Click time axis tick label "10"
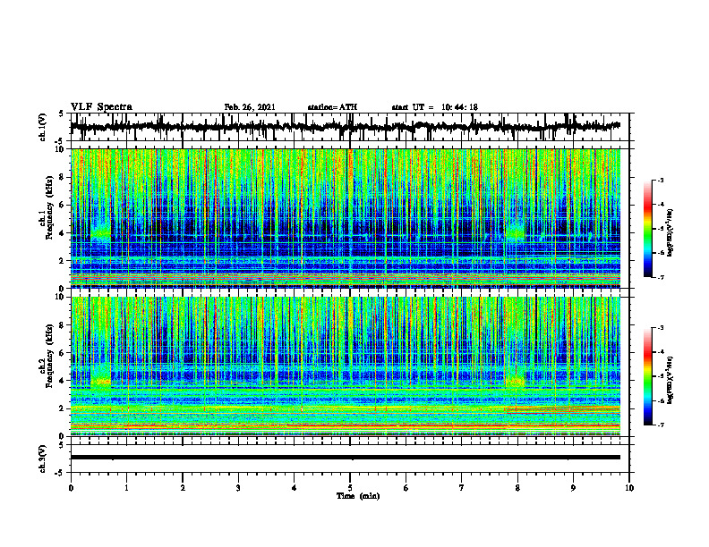This screenshot has width=709, height=547. [629, 488]
